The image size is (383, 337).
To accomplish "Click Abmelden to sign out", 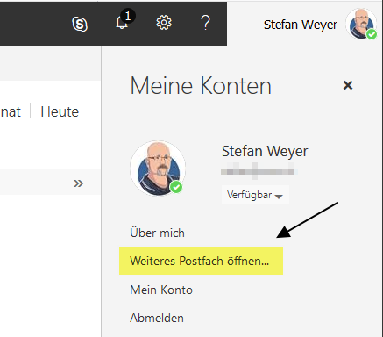I will pyautogui.click(x=157, y=318).
